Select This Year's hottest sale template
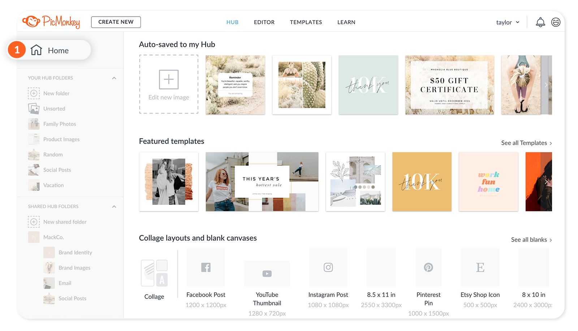This screenshot has height=331, width=578. (x=262, y=182)
